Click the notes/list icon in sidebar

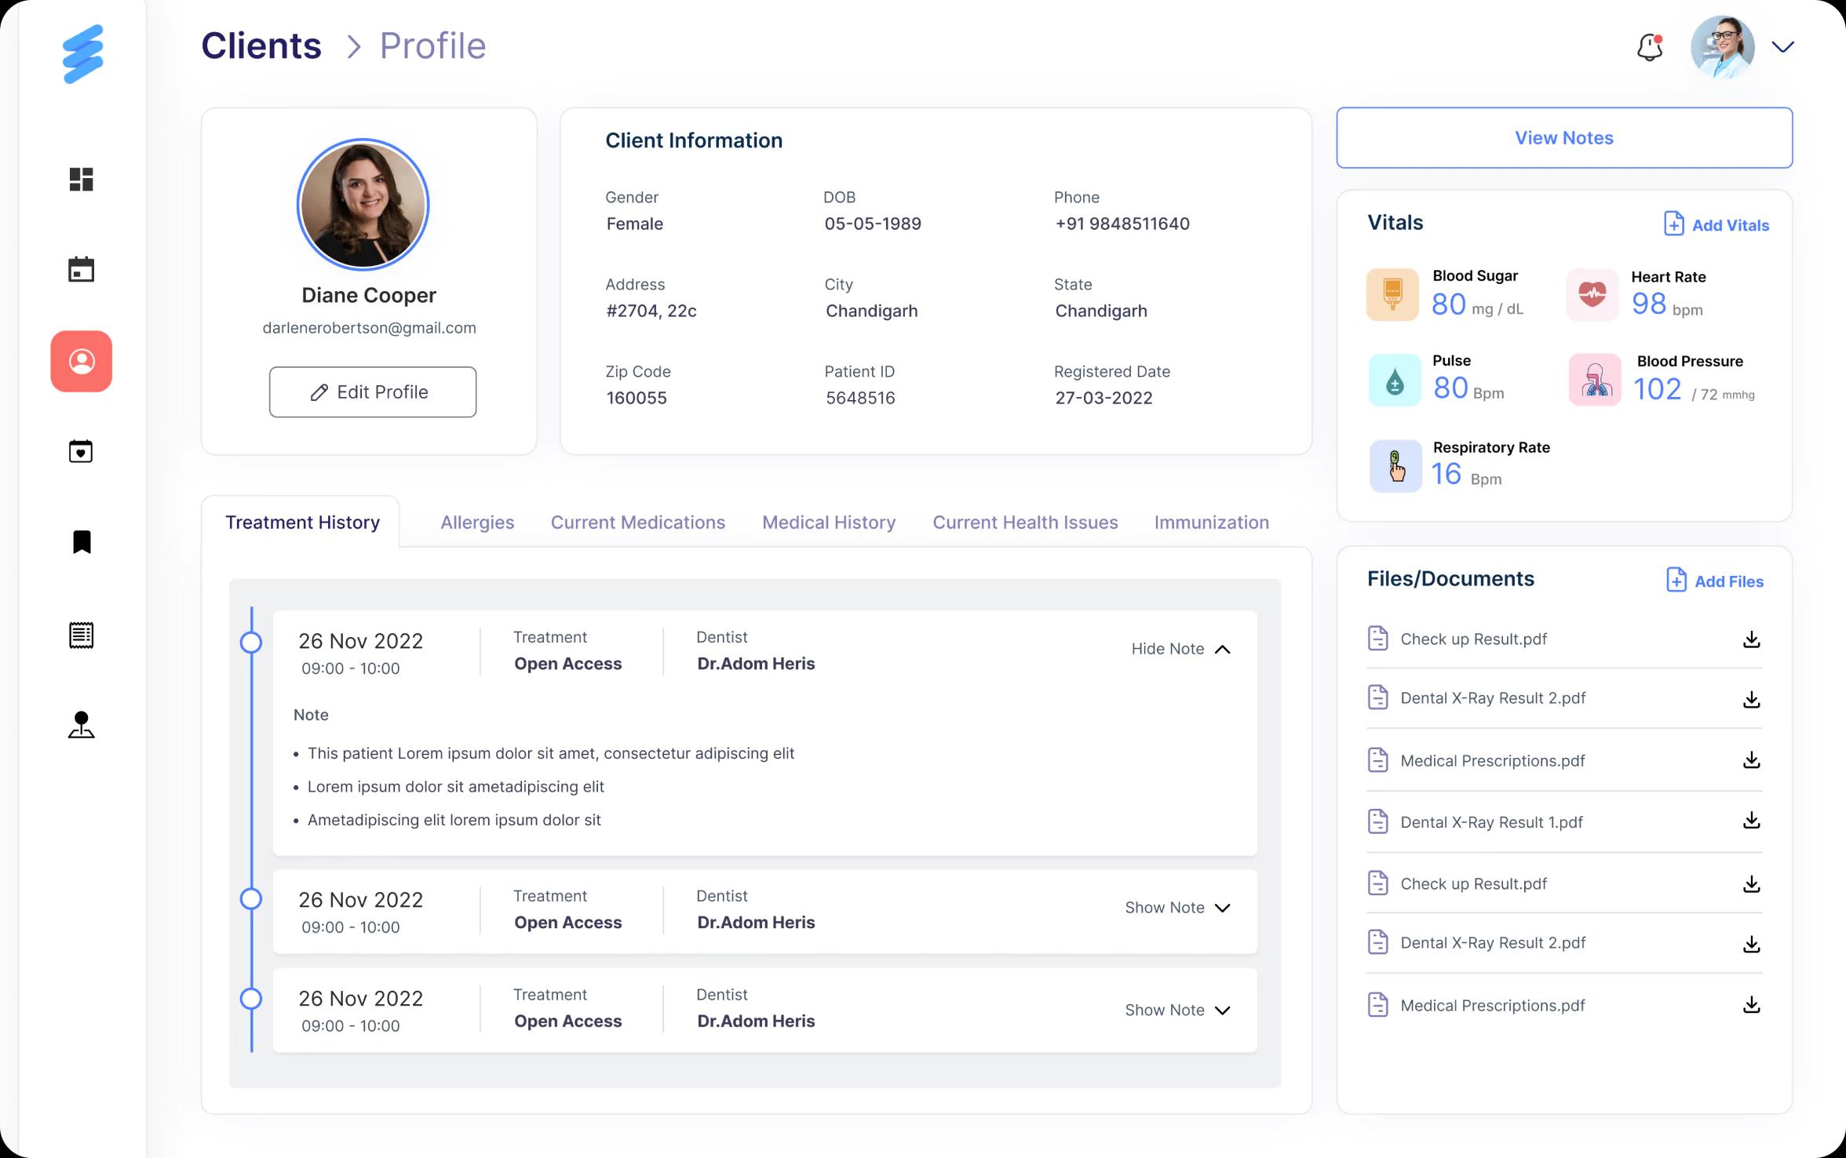coord(82,634)
